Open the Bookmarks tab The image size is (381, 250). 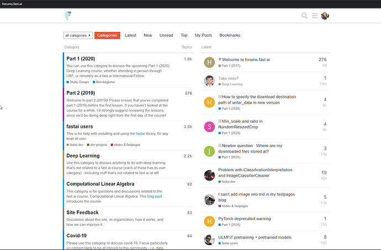pyautogui.click(x=230, y=35)
